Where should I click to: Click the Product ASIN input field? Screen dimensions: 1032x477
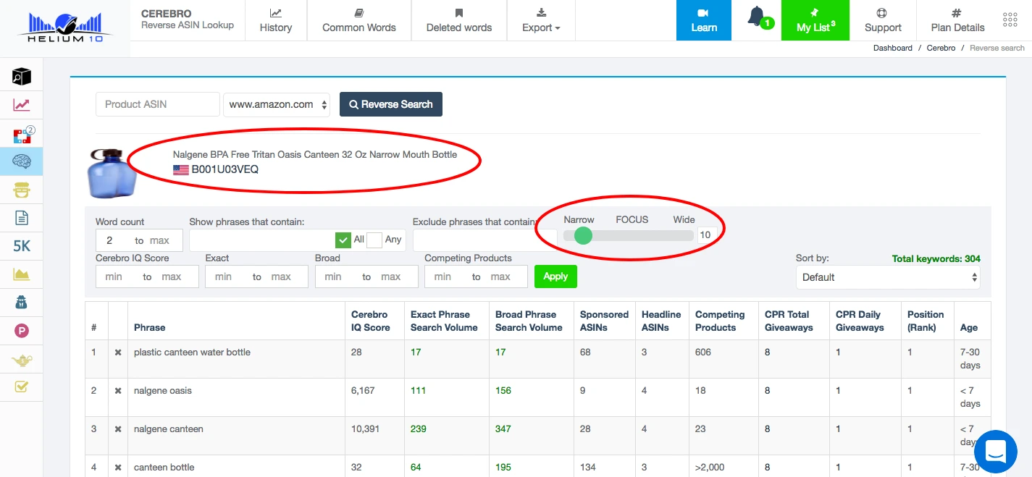(158, 104)
